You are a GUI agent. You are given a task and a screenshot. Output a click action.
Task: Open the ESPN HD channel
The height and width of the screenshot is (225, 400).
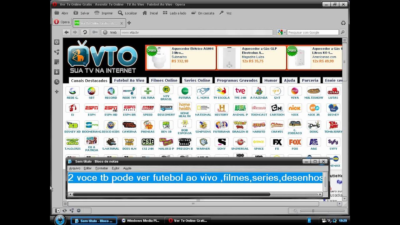tap(111, 108)
